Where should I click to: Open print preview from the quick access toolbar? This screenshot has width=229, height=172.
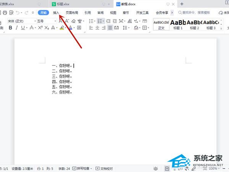[11, 13]
